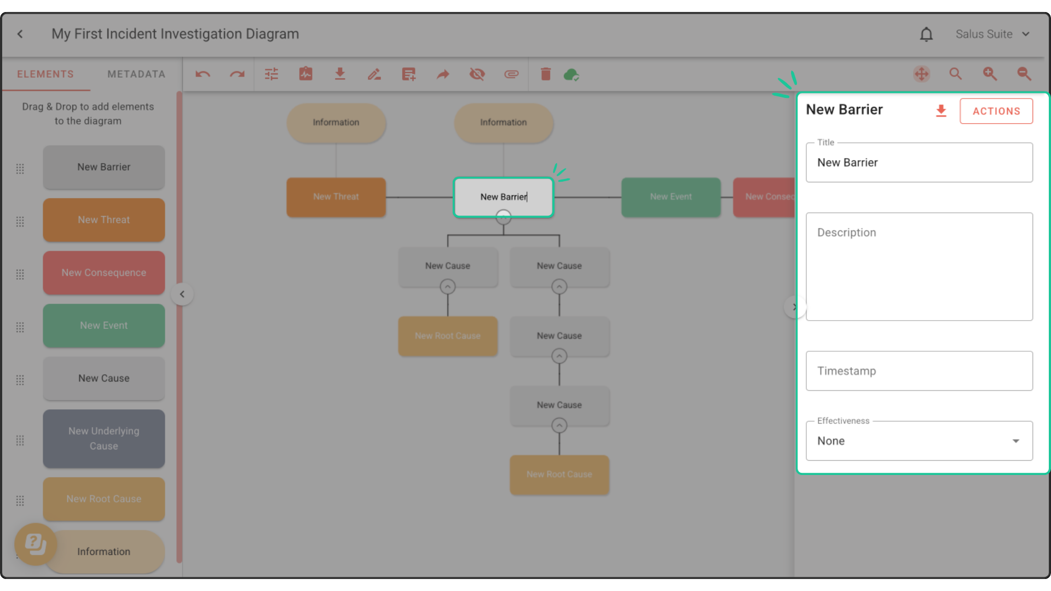Click the redo arrow icon

237,74
